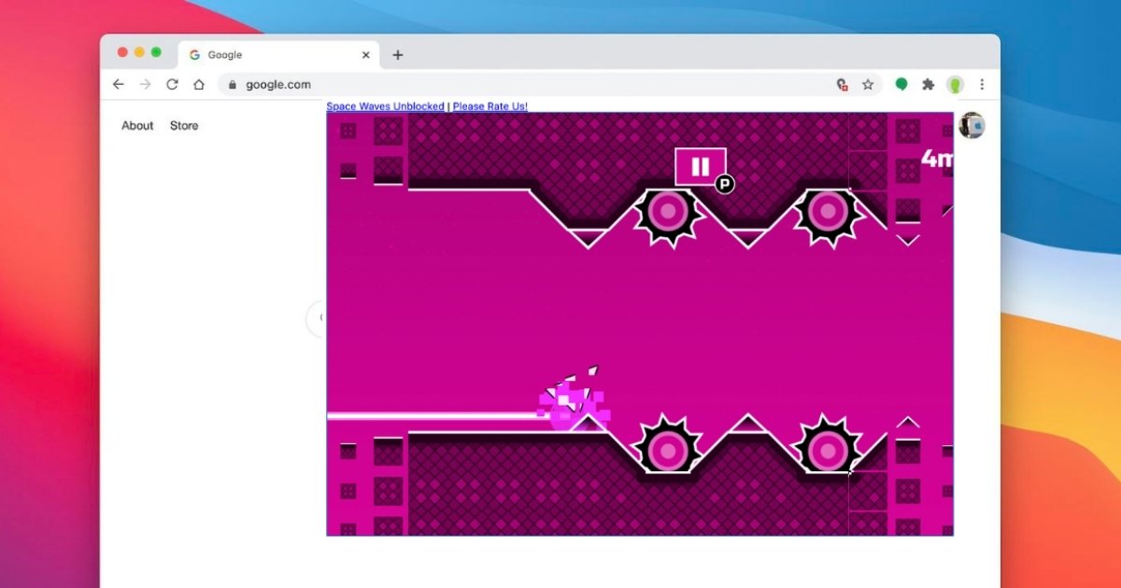The height and width of the screenshot is (588, 1121).
Task: Close the browser window with red button
Action: (x=122, y=52)
